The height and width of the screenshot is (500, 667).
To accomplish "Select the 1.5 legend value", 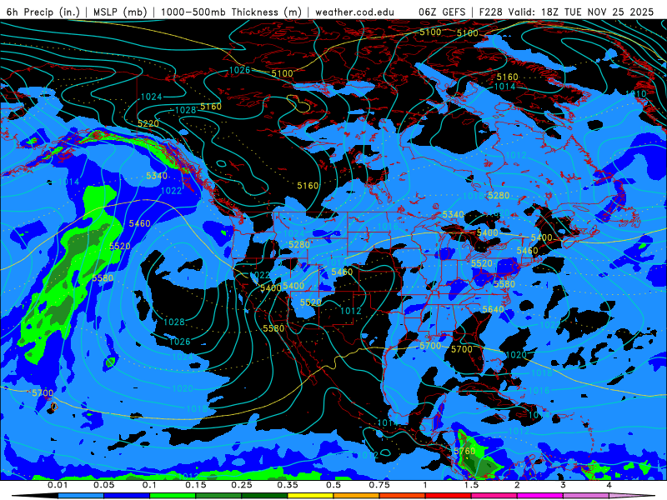I will point(471,485).
